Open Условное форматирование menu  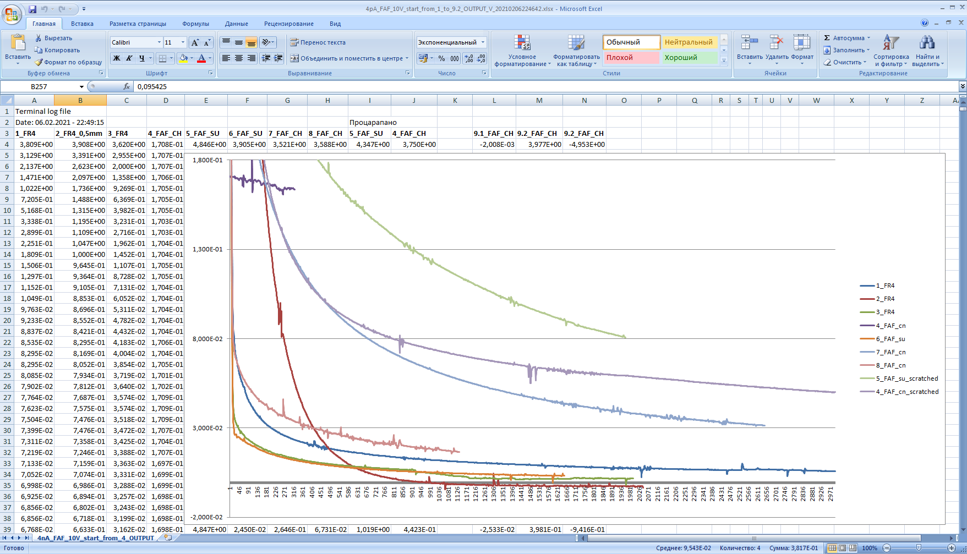522,51
